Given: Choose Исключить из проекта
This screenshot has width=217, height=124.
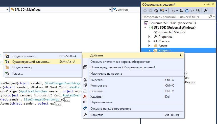Looking at the screenshot, I should (133, 74).
